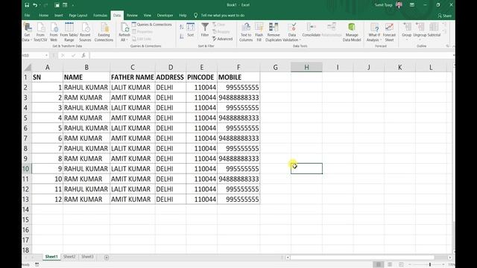This screenshot has width=477, height=268.
Task: Open What-If Analysis menu
Action: 373,32
